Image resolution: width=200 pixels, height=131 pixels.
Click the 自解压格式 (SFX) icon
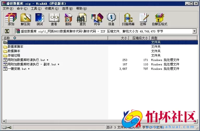click(x=160, y=19)
